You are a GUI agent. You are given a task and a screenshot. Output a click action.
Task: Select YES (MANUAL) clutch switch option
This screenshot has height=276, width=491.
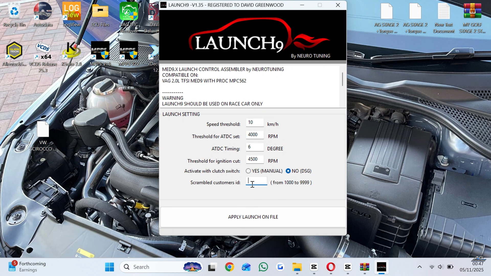[248, 171]
